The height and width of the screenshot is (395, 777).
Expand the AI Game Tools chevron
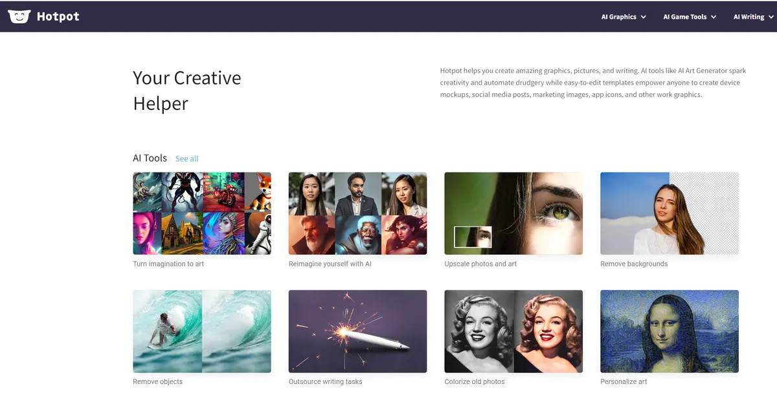coord(714,17)
